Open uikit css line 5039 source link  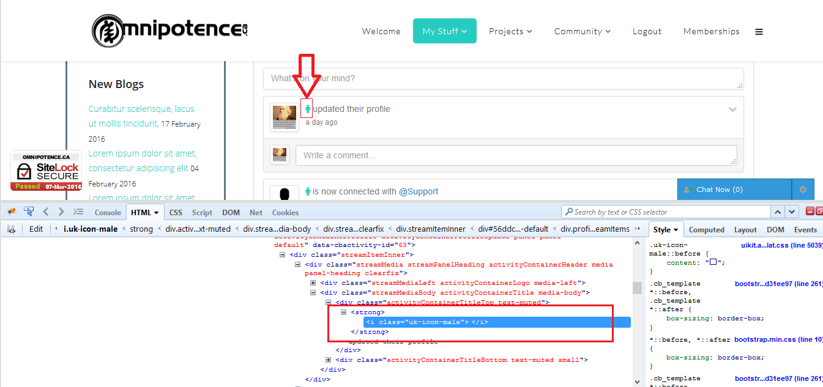click(781, 245)
